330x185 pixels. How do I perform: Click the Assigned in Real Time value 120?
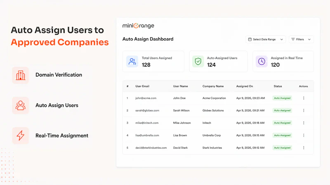pos(275,65)
